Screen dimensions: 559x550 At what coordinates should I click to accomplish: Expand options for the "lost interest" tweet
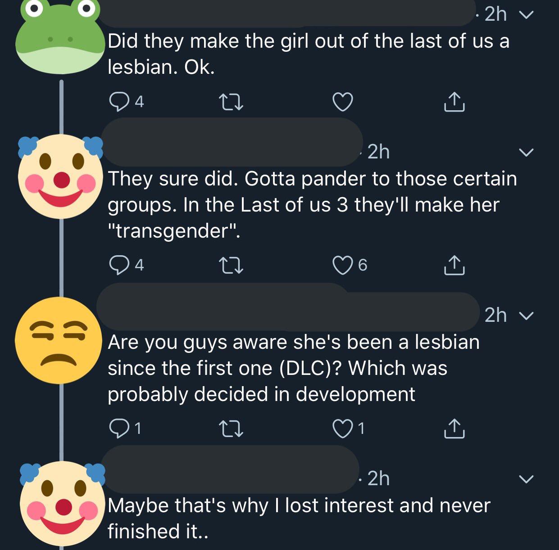pos(526,478)
